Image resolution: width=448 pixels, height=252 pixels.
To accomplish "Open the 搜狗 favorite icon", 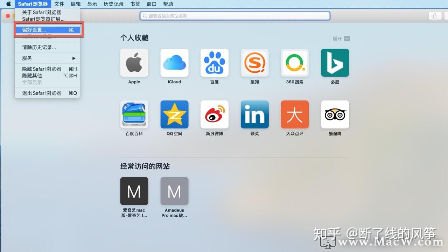I will click(254, 62).
